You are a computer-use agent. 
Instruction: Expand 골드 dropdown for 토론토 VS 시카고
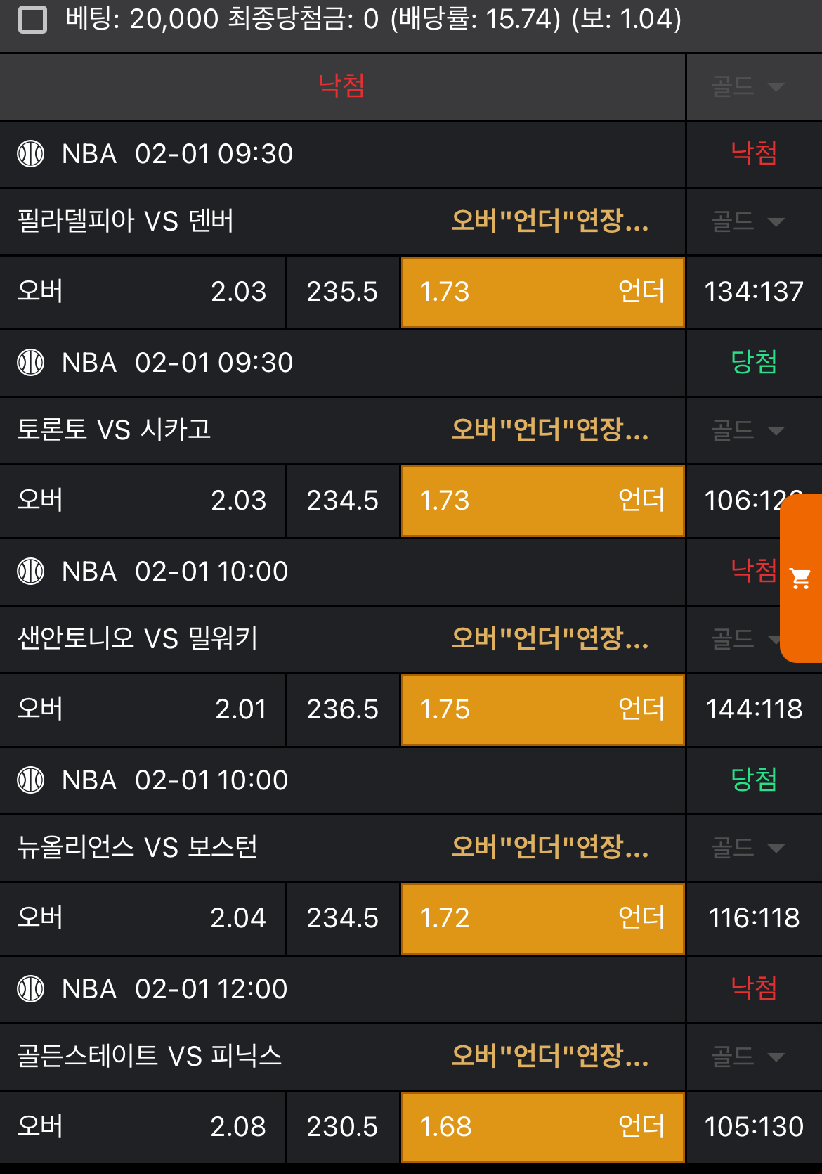click(x=748, y=430)
